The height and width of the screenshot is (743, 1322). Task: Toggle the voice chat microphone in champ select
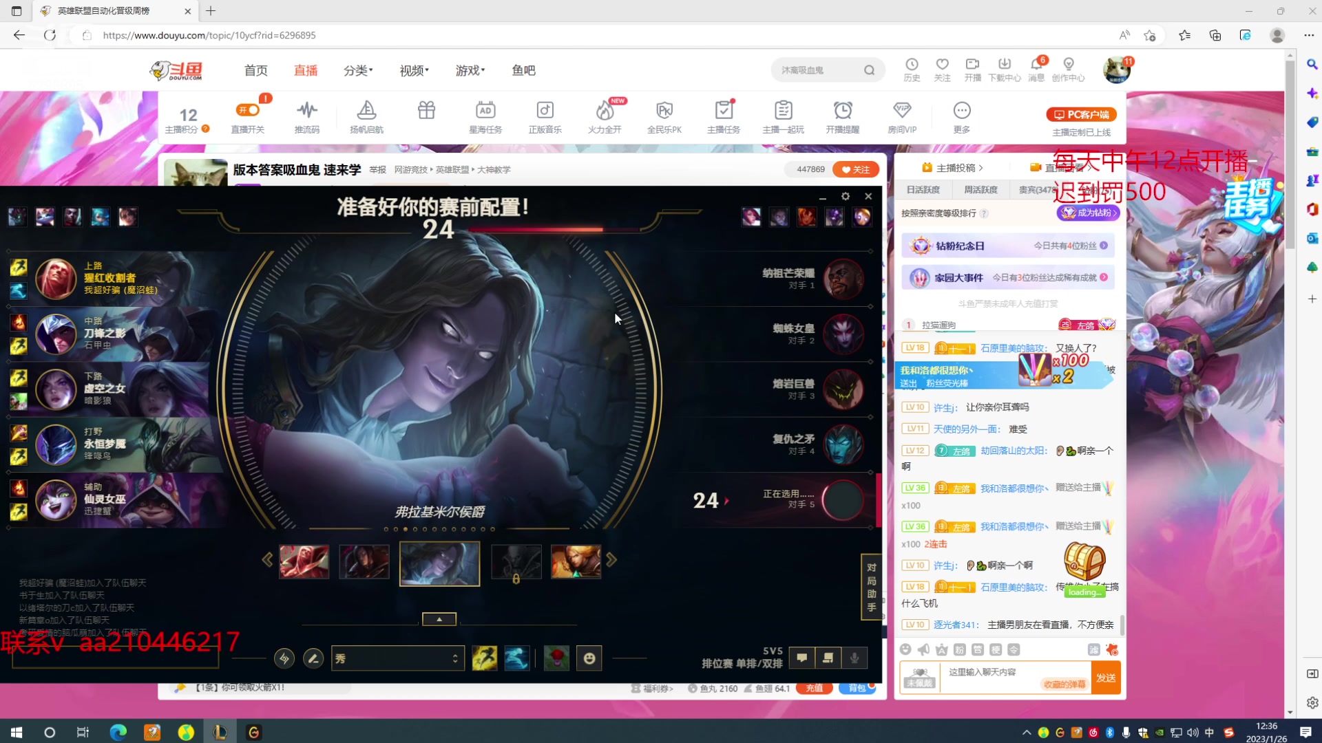click(854, 658)
